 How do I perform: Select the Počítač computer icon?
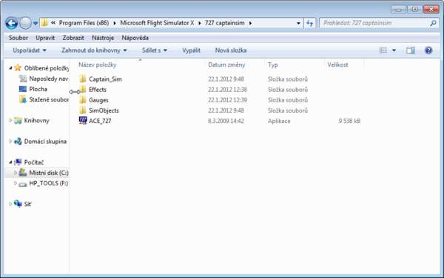(18, 162)
